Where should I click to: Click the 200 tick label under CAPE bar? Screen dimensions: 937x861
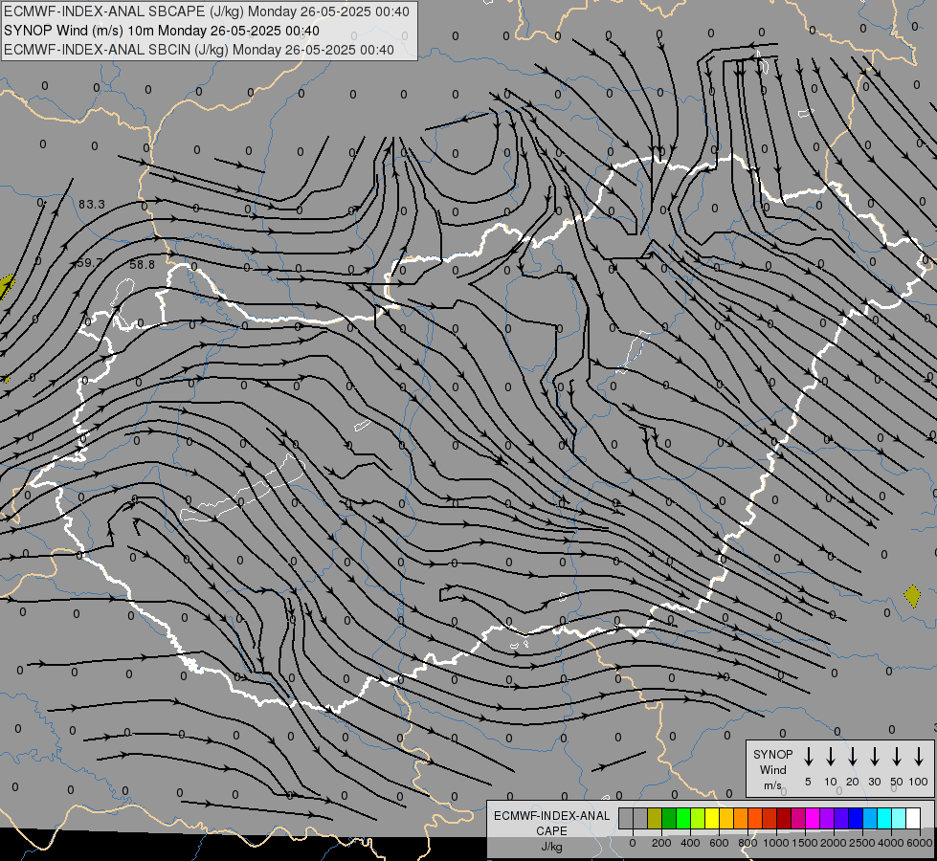click(661, 843)
